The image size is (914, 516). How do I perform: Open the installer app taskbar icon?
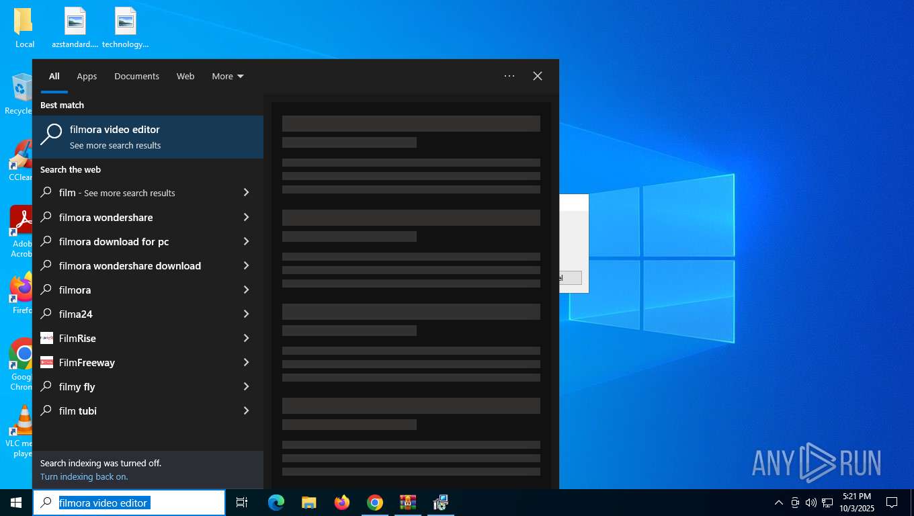tap(441, 503)
